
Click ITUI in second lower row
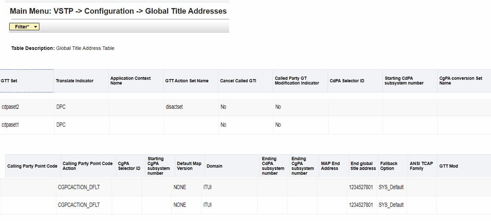tap(207, 205)
